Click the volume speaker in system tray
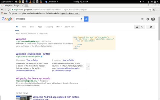 (151, 2)
